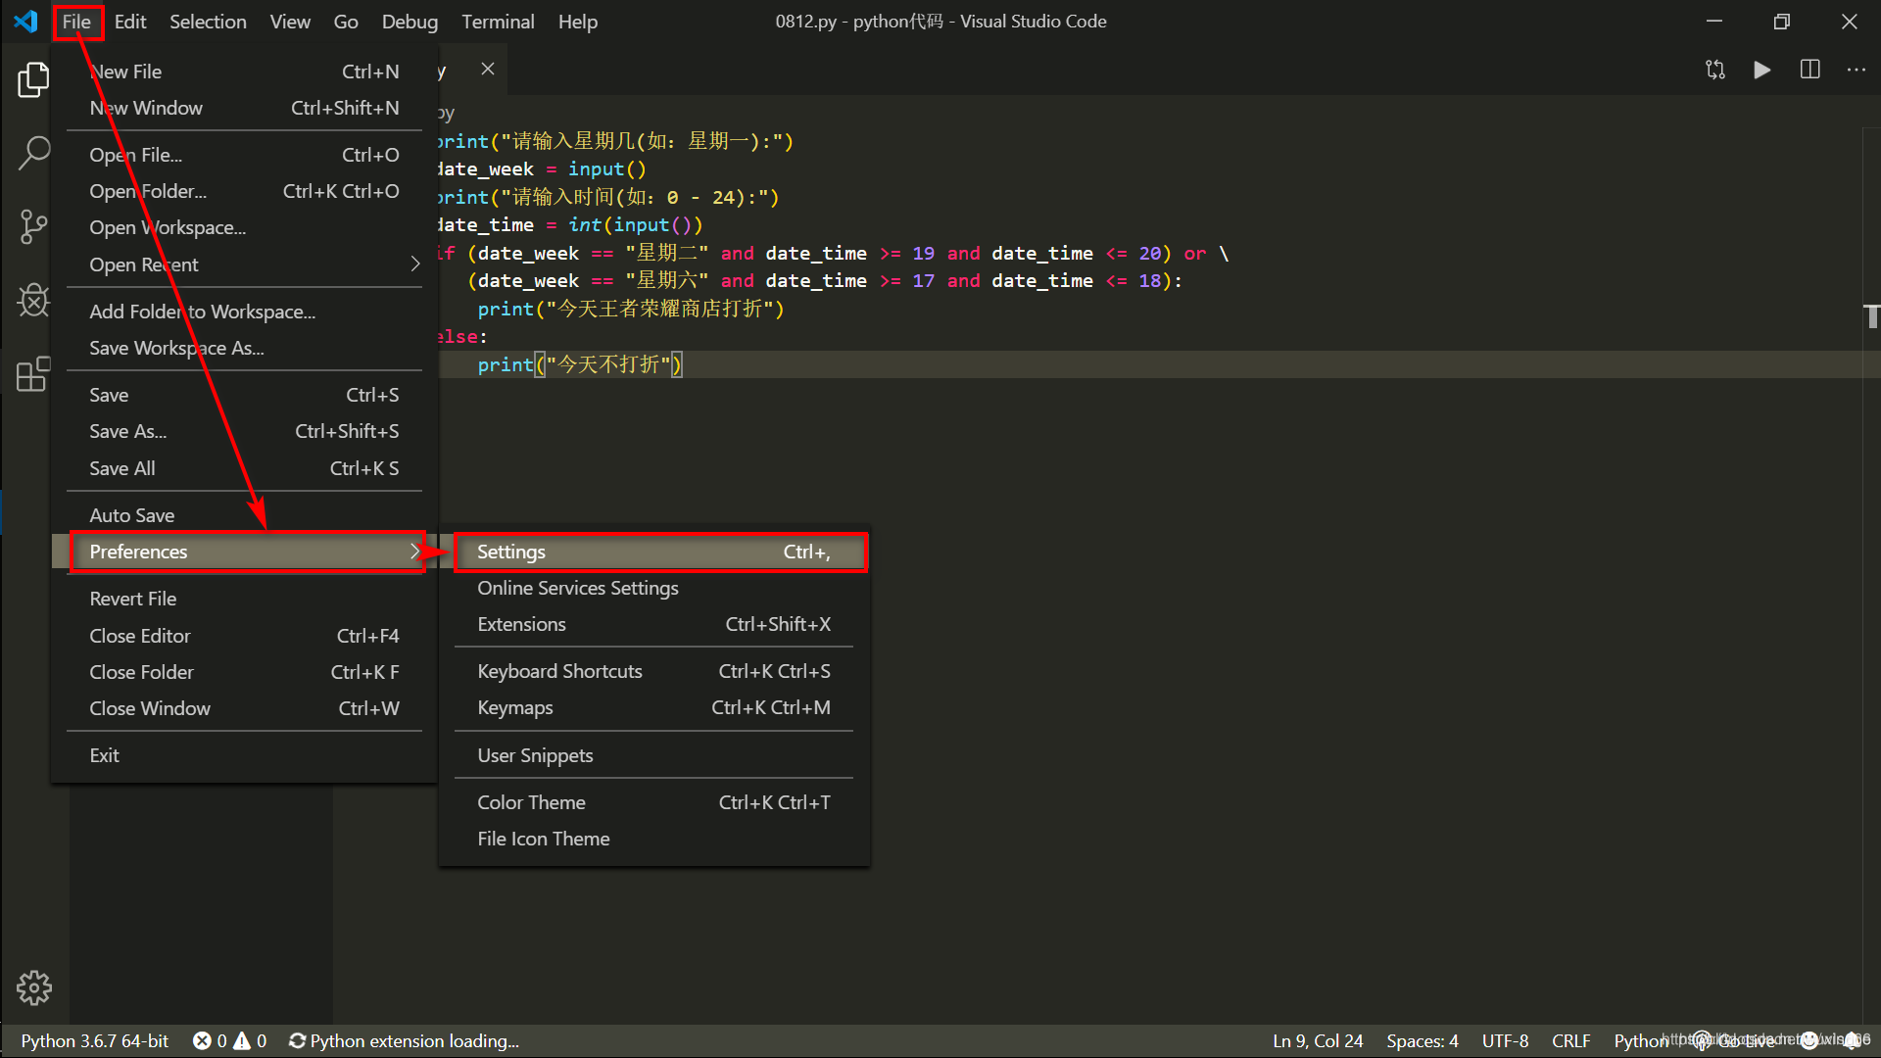The height and width of the screenshot is (1058, 1881).
Task: Click Exit in File menu
Action: (244, 755)
